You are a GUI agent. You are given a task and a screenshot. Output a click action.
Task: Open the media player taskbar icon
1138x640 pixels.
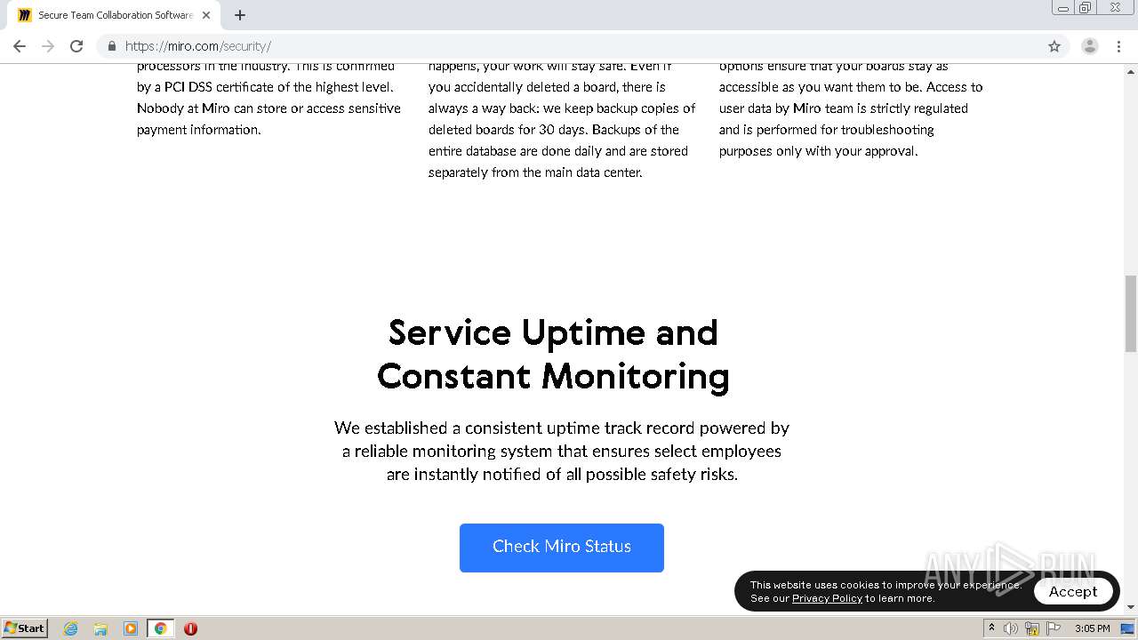tap(131, 628)
